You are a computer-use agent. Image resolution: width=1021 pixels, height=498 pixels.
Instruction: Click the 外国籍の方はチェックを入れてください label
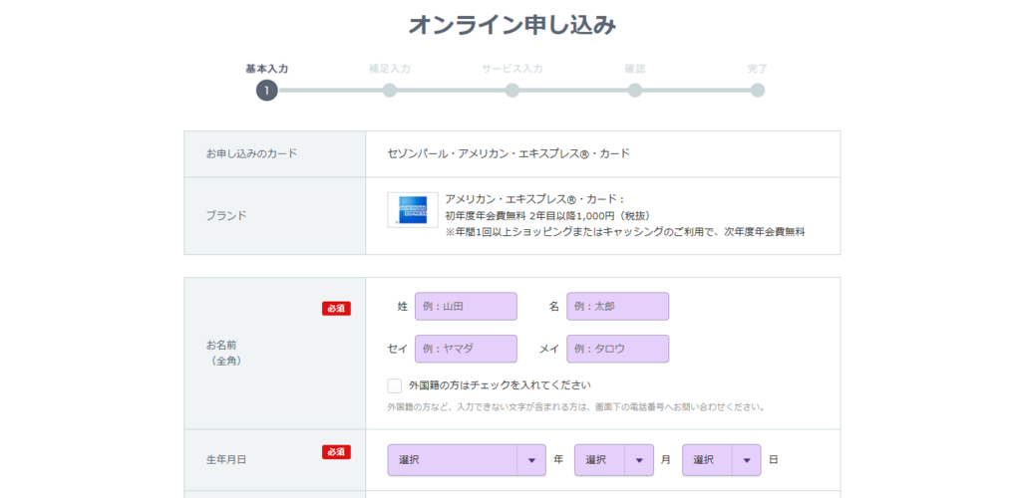(500, 385)
